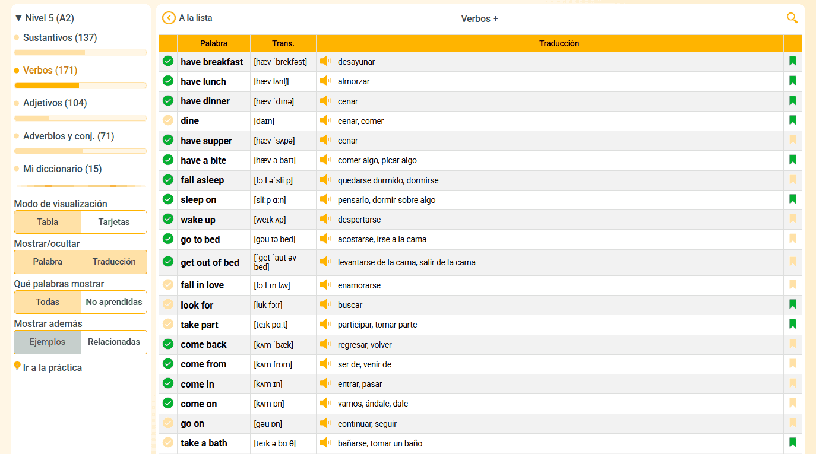
Task: Unmark 'have dinner' as learned
Action: tap(168, 100)
